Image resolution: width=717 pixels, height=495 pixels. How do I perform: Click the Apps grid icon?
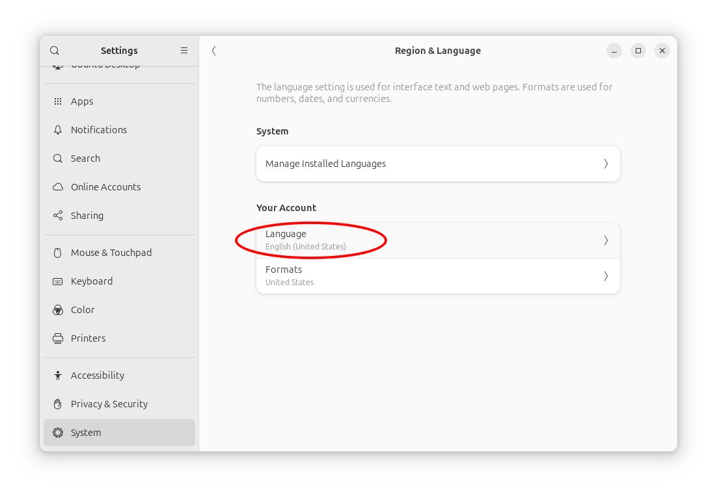pos(58,101)
